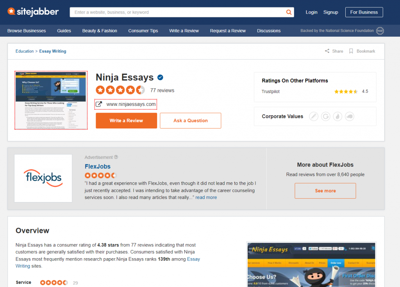Viewport: 400px width, 287px height.
Task: Visit the www.ninjaessays.com link
Action: (x=131, y=104)
